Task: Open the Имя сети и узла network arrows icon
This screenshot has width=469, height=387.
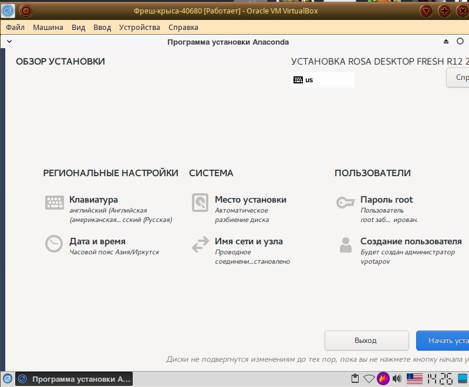Action: [200, 244]
